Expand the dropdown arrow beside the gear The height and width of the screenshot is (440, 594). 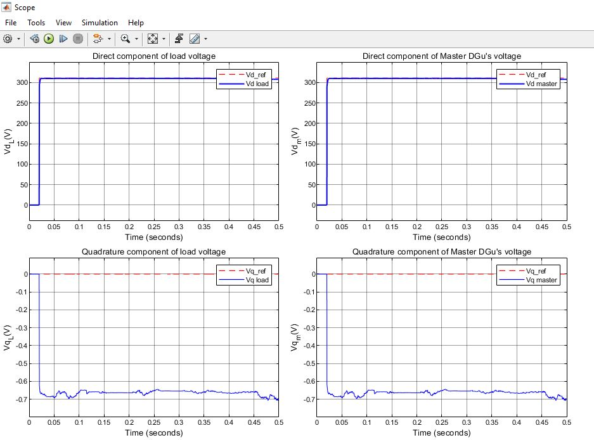pyautogui.click(x=18, y=39)
